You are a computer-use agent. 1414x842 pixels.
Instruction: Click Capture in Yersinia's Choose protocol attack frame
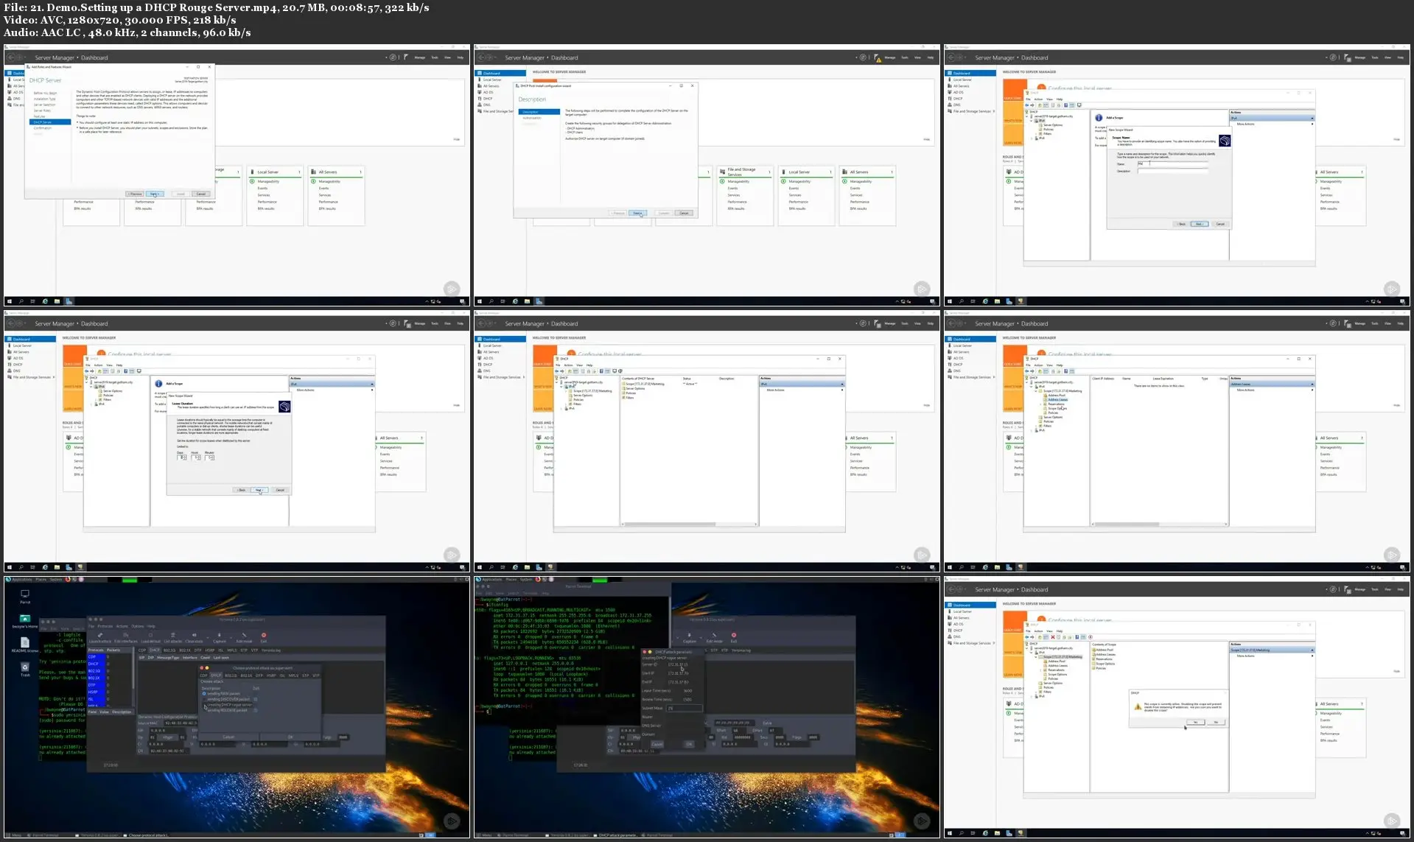[220, 637]
